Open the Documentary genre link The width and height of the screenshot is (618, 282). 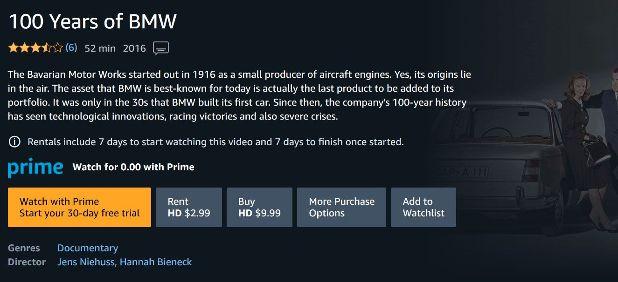click(88, 248)
